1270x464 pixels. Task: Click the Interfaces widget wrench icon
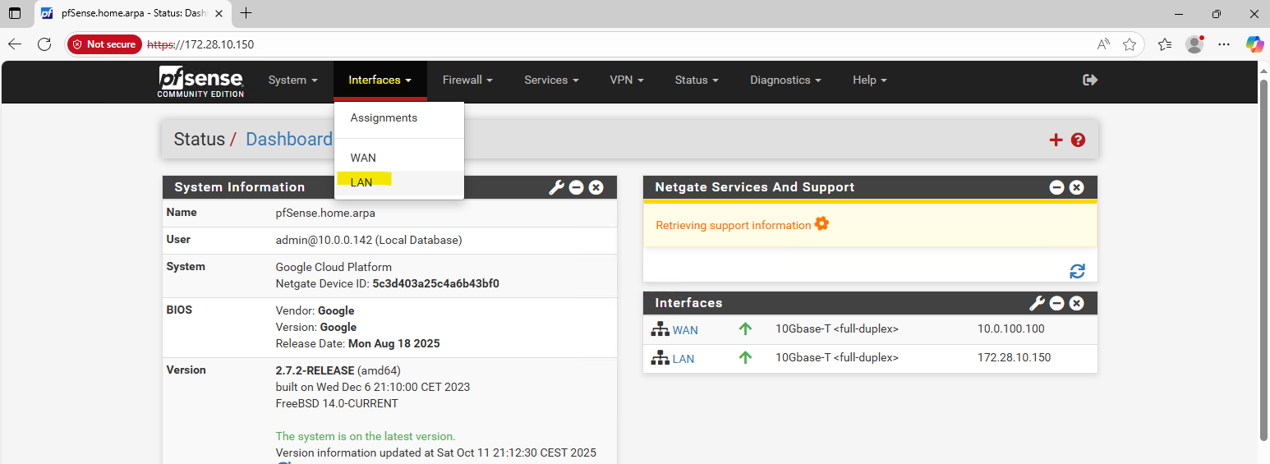(x=1038, y=303)
